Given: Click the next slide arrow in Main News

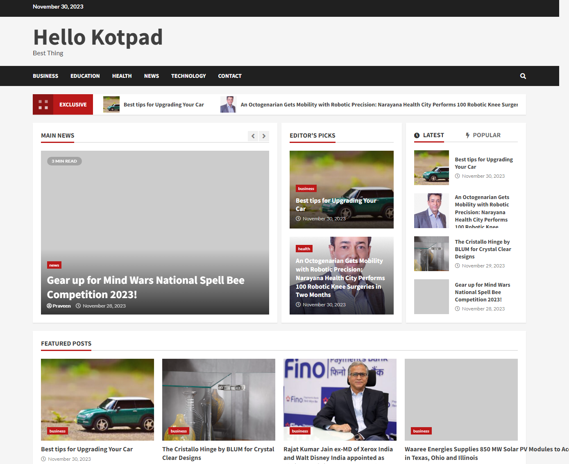Looking at the screenshot, I should (x=264, y=136).
